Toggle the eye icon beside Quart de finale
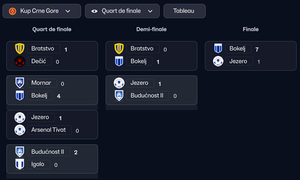This screenshot has height=180, width=300. tap(95, 11)
